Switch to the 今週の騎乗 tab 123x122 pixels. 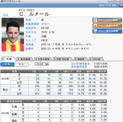[43, 59]
